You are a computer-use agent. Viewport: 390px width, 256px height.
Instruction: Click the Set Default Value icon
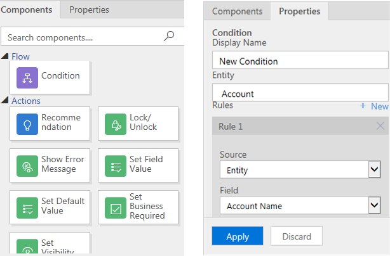click(x=28, y=207)
